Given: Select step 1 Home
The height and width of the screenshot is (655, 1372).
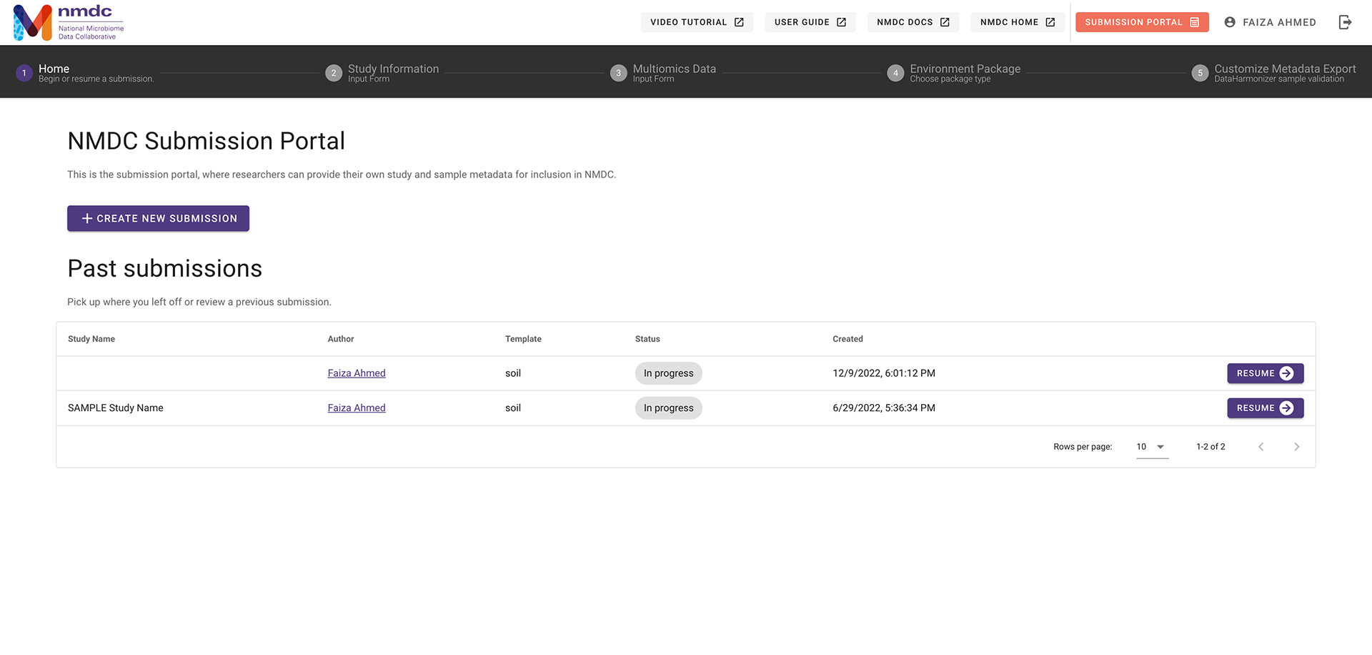Looking at the screenshot, I should [x=84, y=73].
